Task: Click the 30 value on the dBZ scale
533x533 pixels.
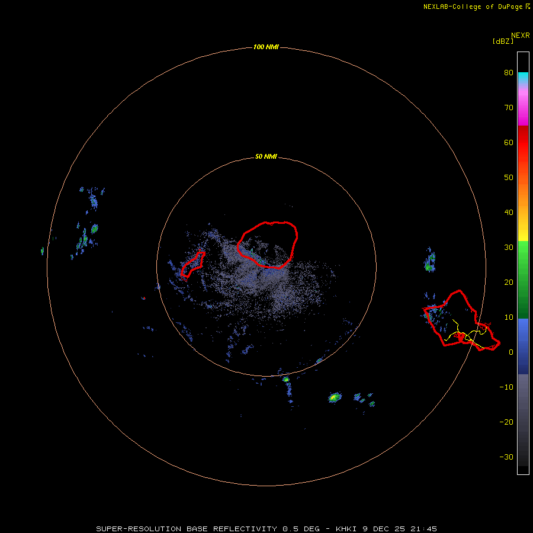Action: point(509,248)
